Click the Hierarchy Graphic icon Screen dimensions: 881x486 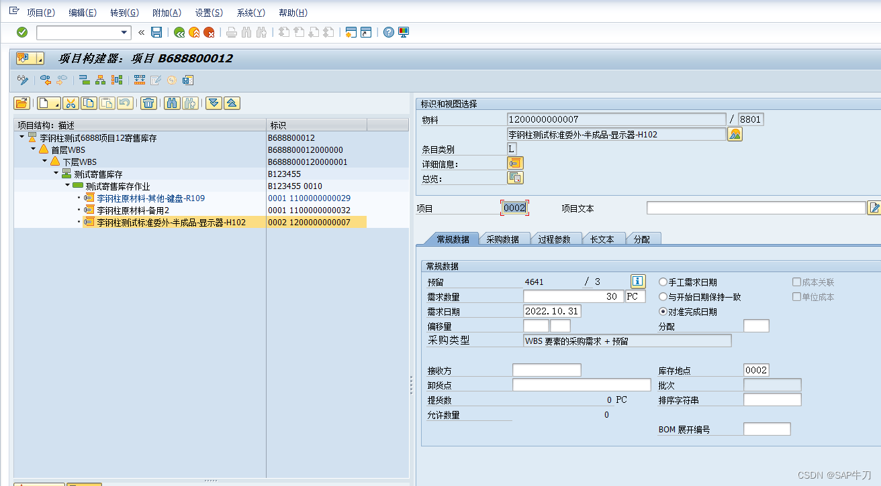click(x=101, y=80)
